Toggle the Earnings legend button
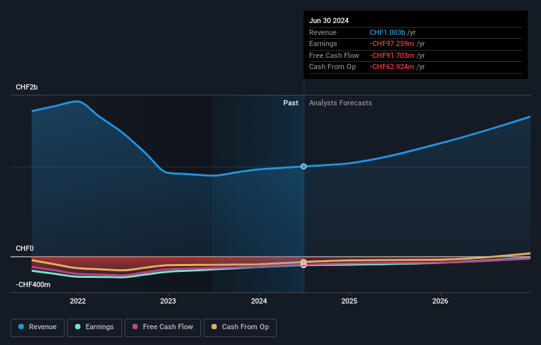Viewport: 541px width, 345px height. 94,327
